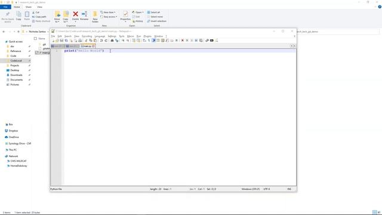Click Nicholas Santos in address breadcrumb

(x=37, y=32)
